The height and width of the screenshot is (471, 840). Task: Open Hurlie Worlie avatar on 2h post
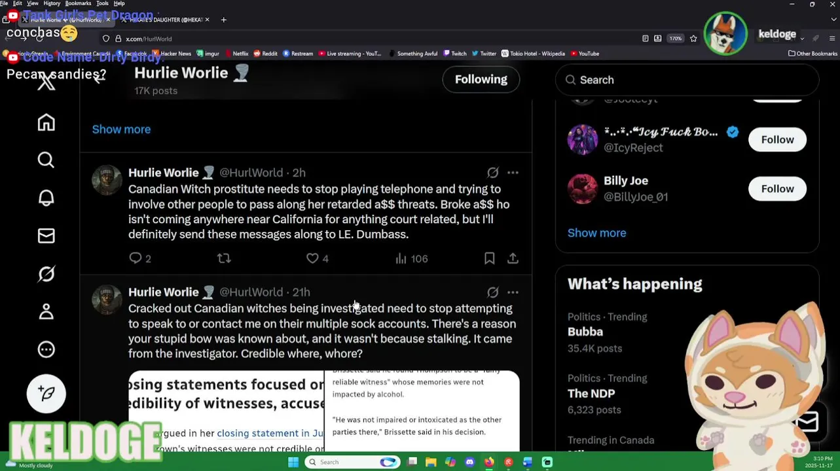coord(107,180)
